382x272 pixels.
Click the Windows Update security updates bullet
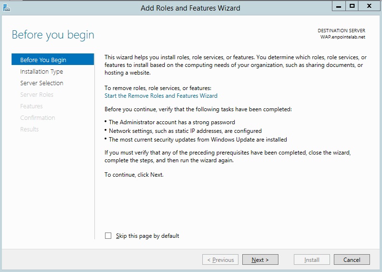(198, 140)
